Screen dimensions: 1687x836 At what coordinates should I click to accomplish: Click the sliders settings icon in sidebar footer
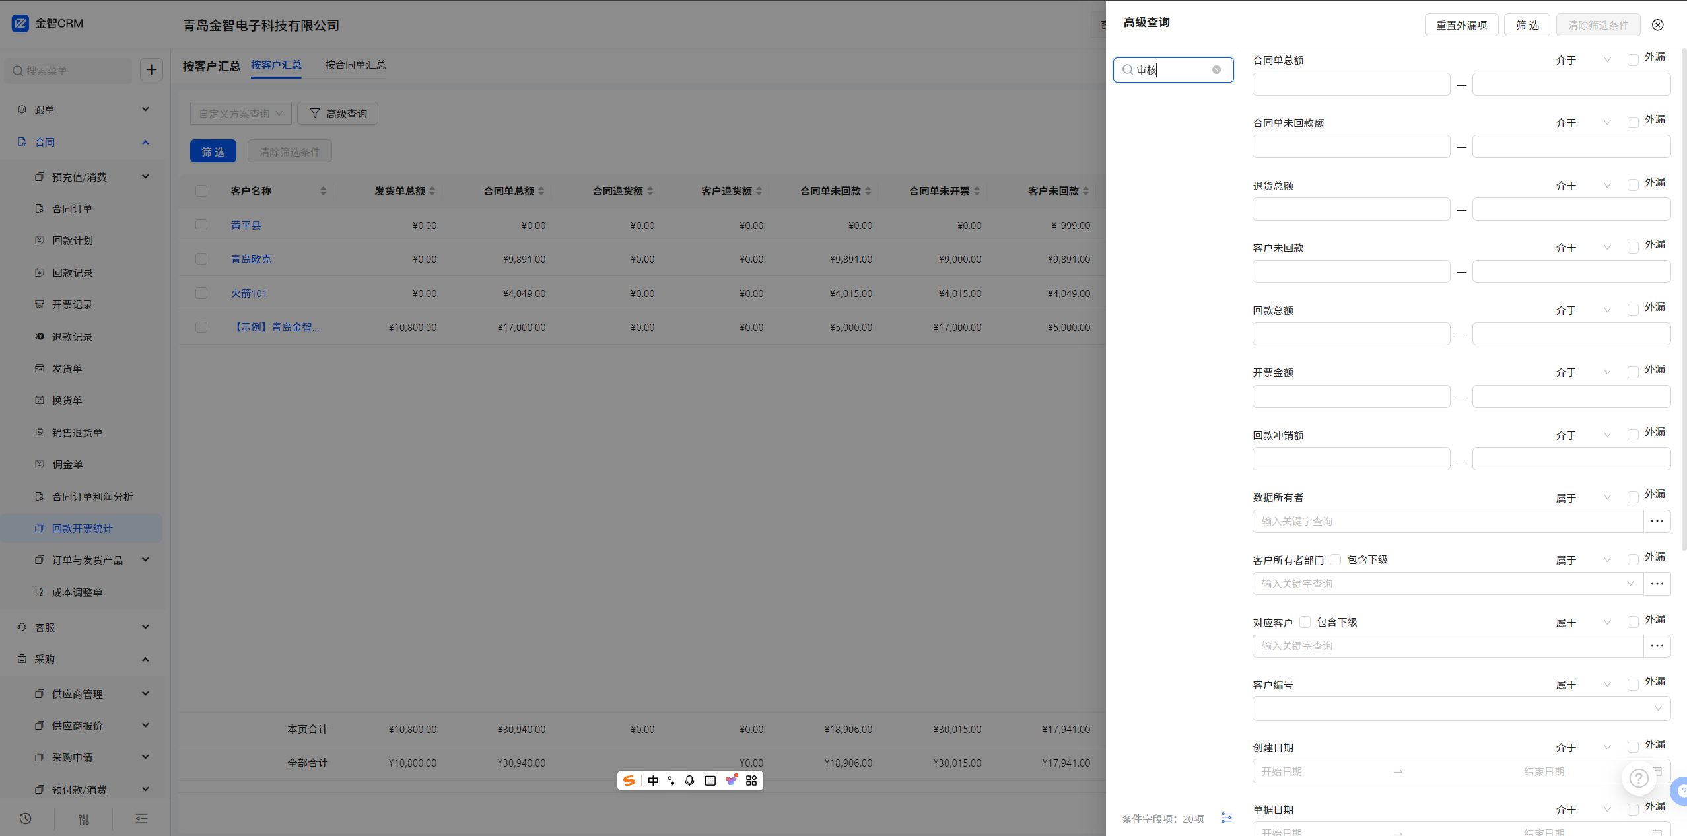84,819
